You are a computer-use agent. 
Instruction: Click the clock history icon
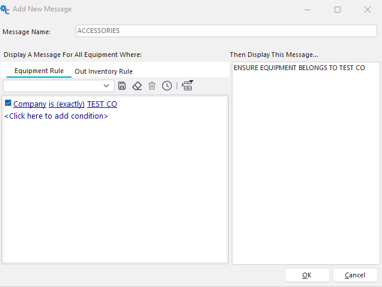pos(167,86)
